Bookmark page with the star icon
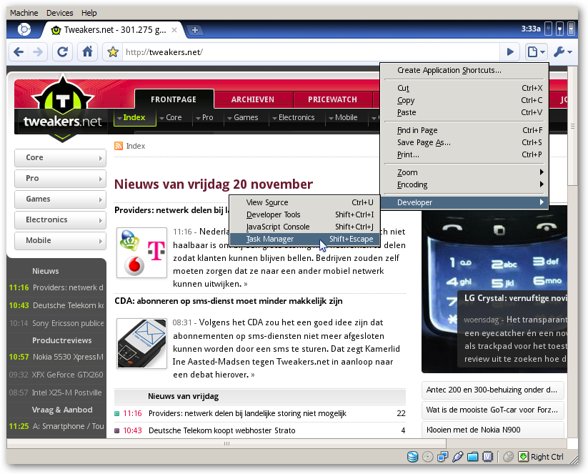This screenshot has height=474, width=588. [112, 51]
